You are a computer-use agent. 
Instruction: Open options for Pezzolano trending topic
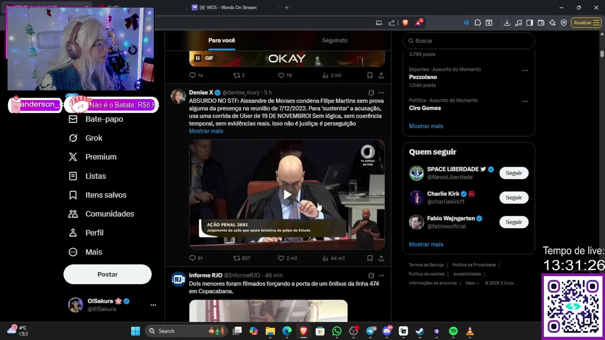[525, 70]
